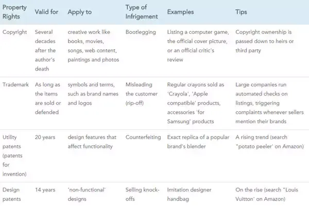This screenshot has width=309, height=213.
Task: Click the Property Rights column header
Action: point(14,12)
